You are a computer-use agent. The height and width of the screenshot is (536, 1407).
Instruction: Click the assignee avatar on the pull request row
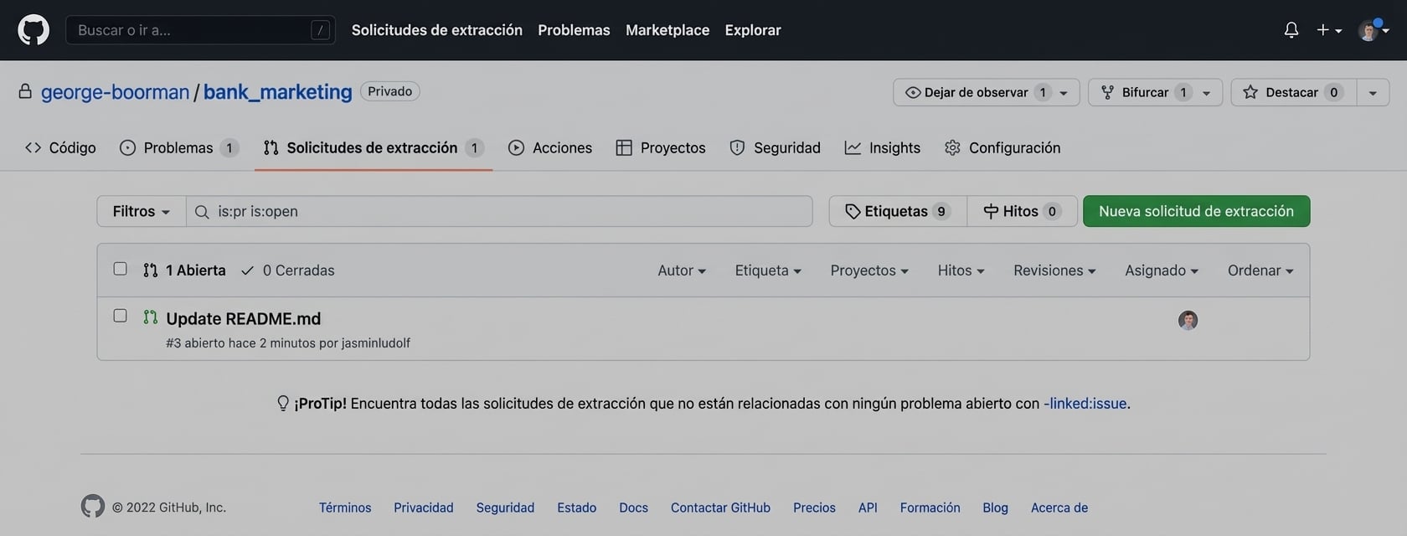[x=1188, y=320]
